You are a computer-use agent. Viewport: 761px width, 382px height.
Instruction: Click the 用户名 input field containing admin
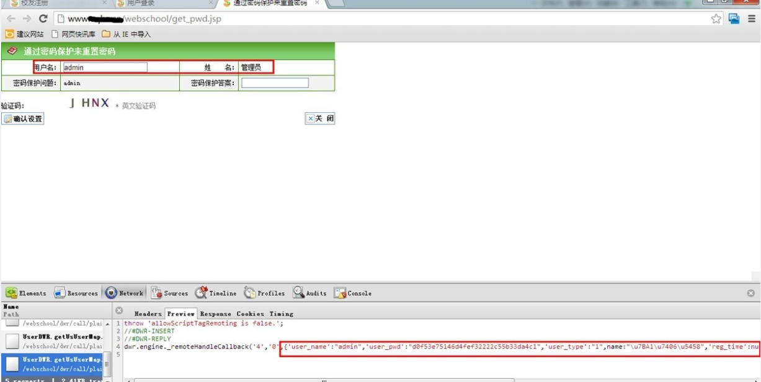coord(105,68)
